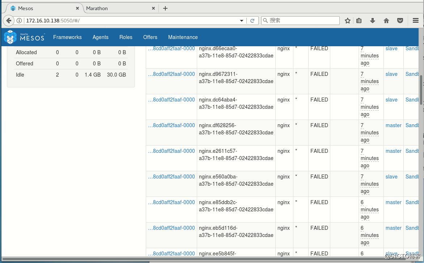Open the bookmarks list icon
The height and width of the screenshot is (263, 424).
click(359, 21)
